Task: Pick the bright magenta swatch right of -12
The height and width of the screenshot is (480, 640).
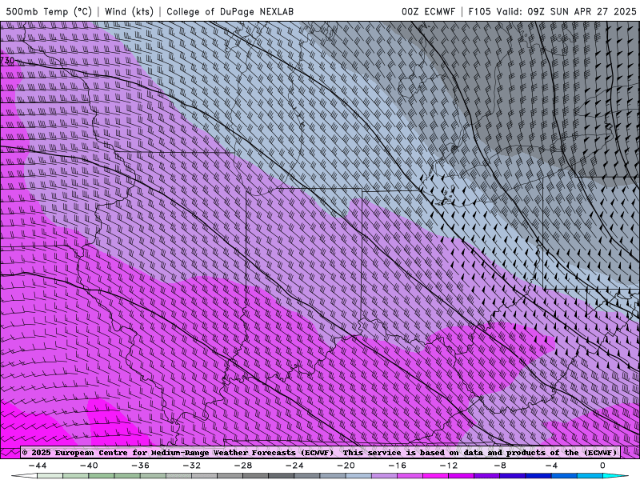Action: click(x=462, y=476)
